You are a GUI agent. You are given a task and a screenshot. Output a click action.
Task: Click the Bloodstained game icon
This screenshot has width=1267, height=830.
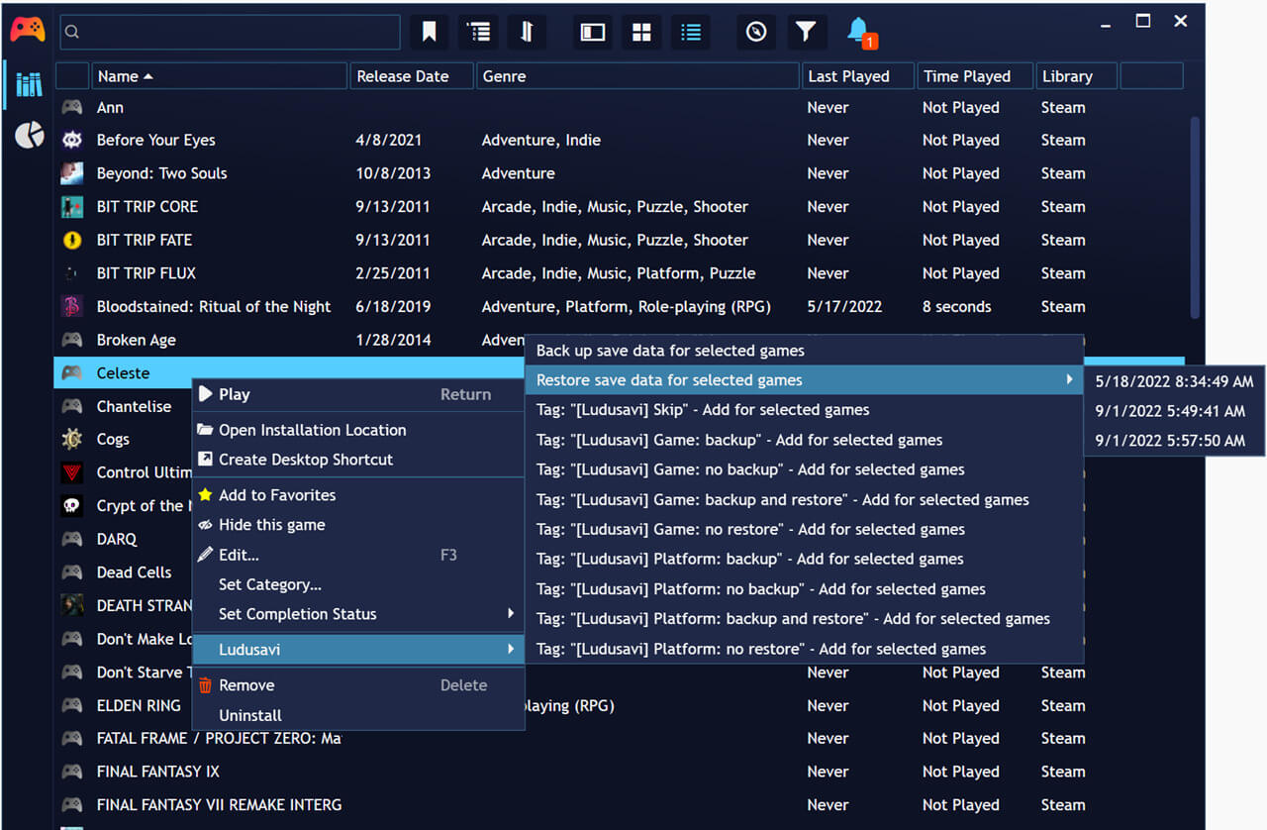71,306
